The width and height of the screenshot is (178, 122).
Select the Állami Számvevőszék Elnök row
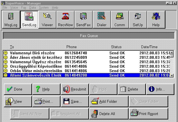tap(86, 75)
